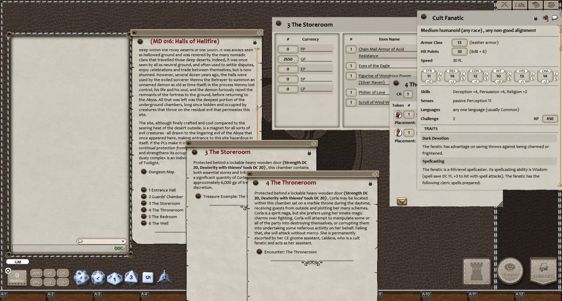Open Eyes of the Eagle item

click(x=374, y=66)
